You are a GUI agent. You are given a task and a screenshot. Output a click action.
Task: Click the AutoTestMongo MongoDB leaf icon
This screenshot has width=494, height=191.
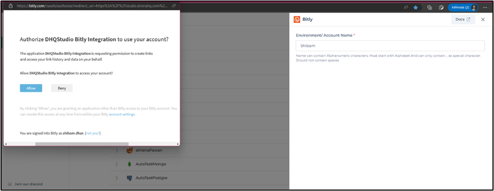pos(129,164)
